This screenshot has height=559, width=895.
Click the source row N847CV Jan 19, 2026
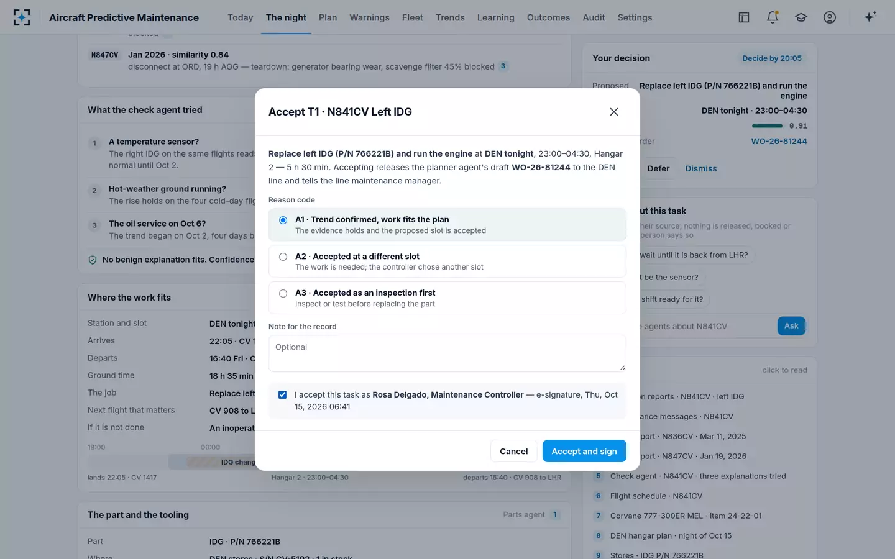(x=693, y=457)
